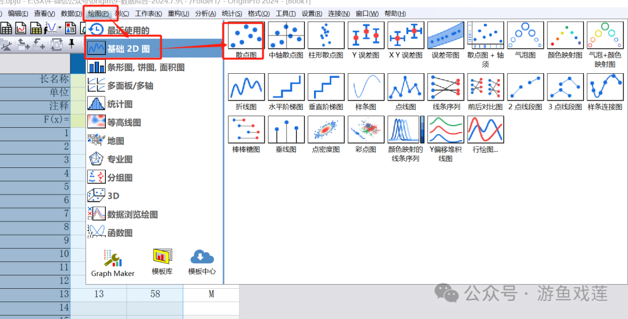Image resolution: width=628 pixels, height=319 pixels.
Task: Select worksheet row header 13
Action: tap(35, 294)
